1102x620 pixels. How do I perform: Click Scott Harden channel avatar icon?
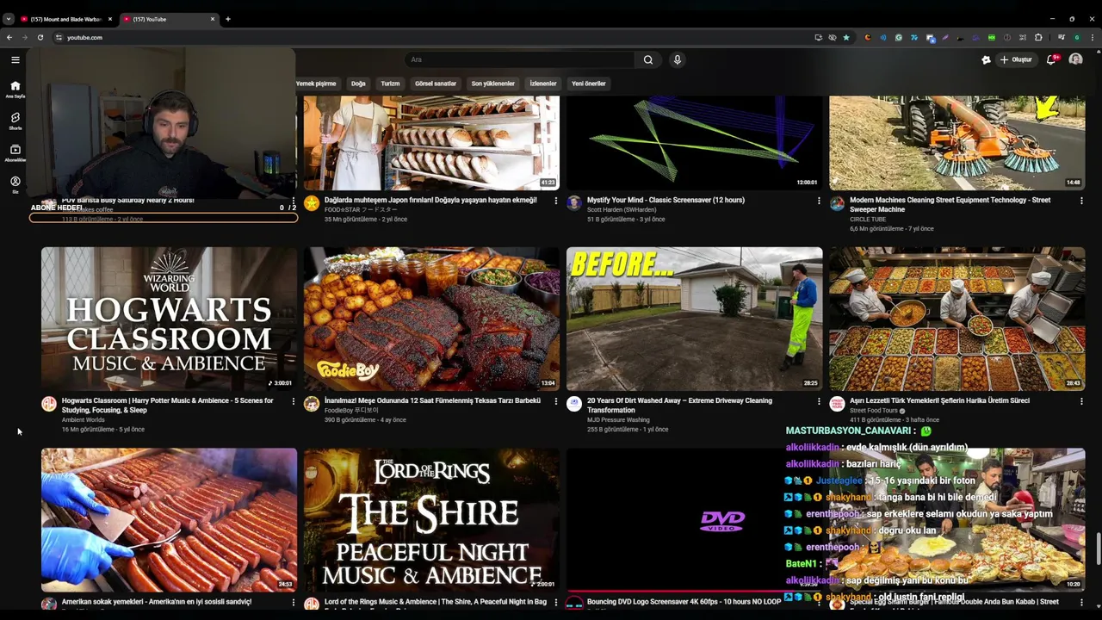pyautogui.click(x=574, y=203)
